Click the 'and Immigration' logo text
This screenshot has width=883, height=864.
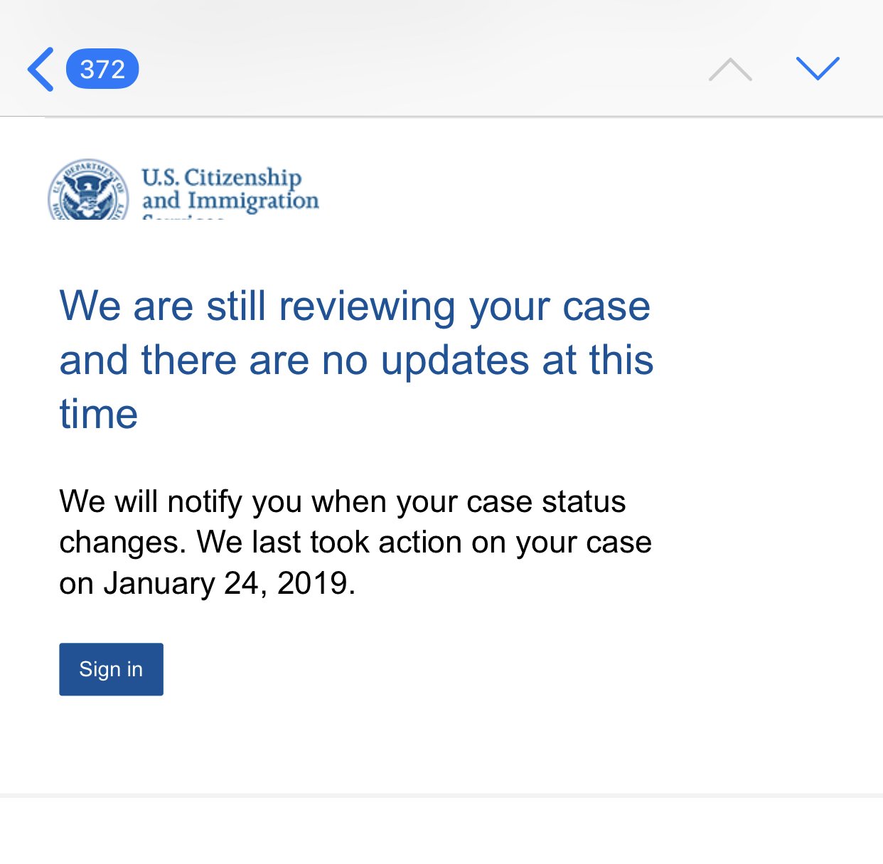pos(230,201)
